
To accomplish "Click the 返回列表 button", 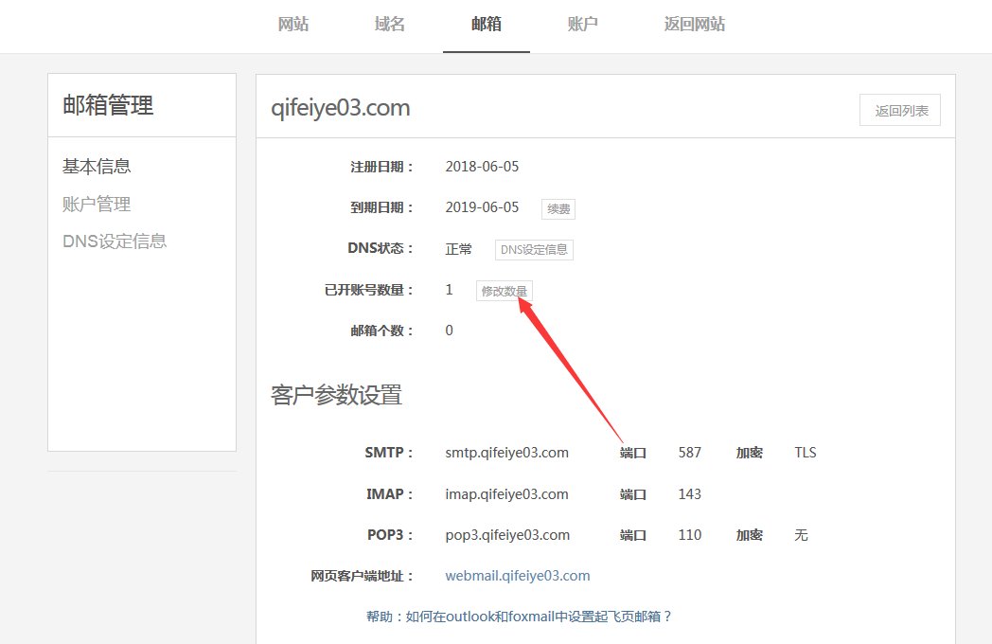I will [900, 110].
